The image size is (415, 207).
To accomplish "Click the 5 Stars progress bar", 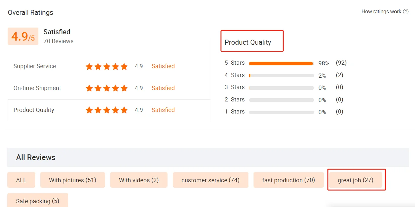I will pyautogui.click(x=281, y=63).
